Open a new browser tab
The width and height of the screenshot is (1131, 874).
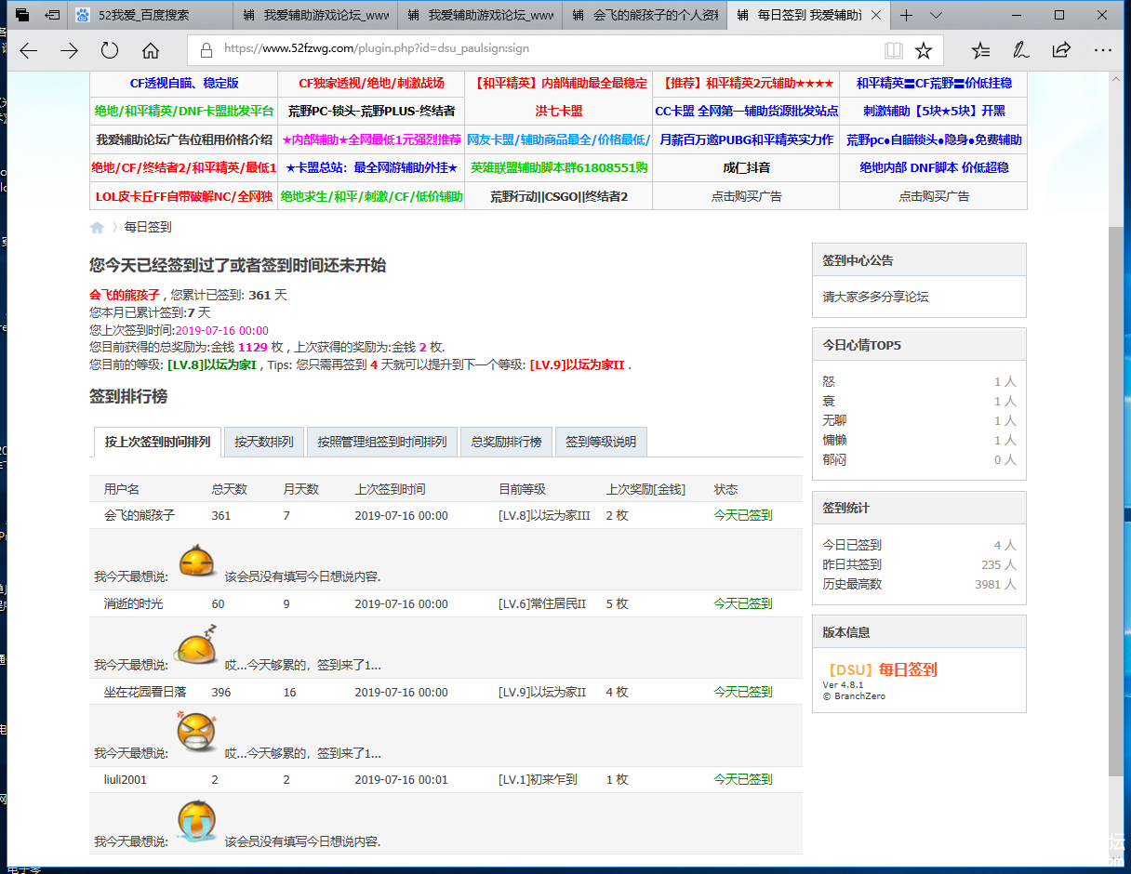(907, 15)
